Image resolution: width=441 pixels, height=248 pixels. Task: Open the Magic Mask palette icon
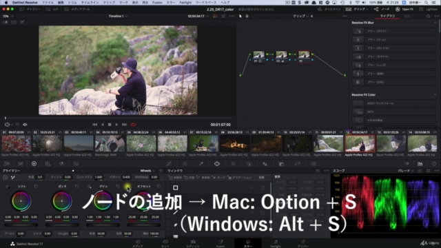click(x=249, y=164)
